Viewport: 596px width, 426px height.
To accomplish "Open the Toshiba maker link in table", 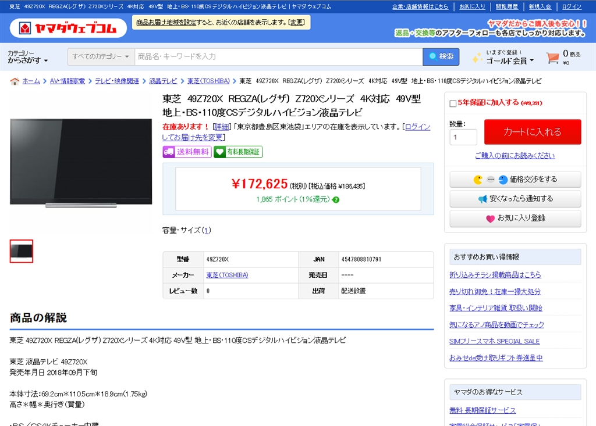I will pos(228,275).
